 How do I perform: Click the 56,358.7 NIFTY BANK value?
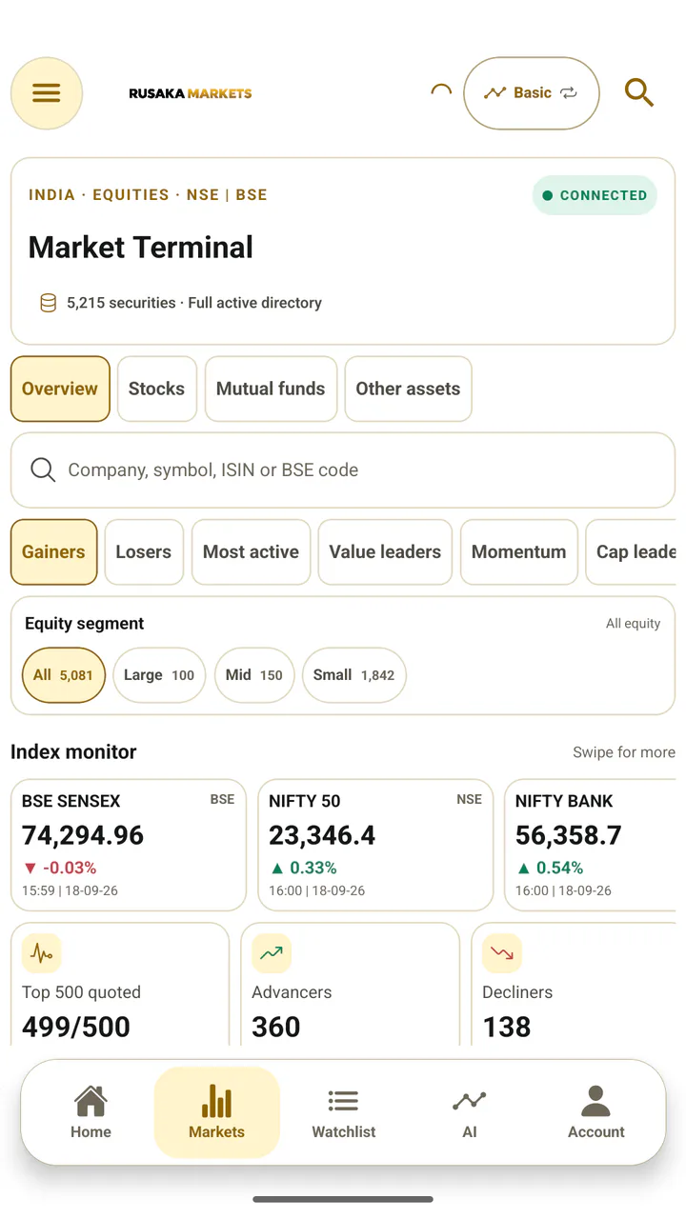tap(569, 835)
